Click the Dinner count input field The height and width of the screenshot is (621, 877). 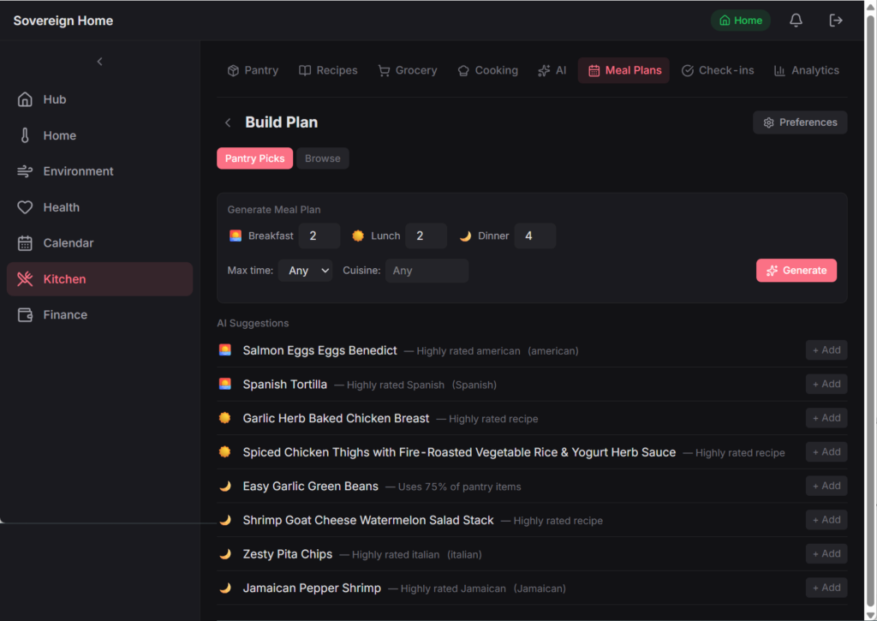coord(534,236)
